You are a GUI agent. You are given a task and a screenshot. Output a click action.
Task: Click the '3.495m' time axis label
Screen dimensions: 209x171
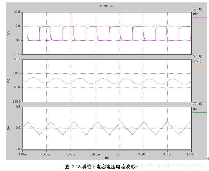95,154
